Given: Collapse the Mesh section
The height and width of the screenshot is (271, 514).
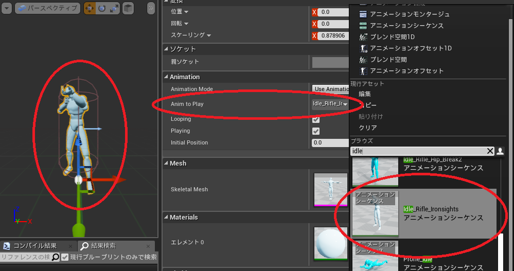Looking at the screenshot, I should 166,163.
